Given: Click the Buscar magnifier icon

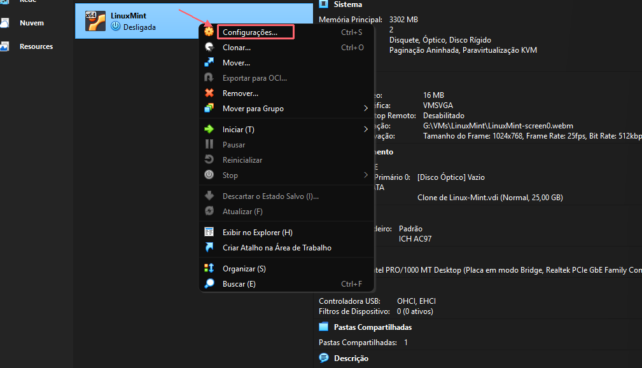Looking at the screenshot, I should 209,283.
